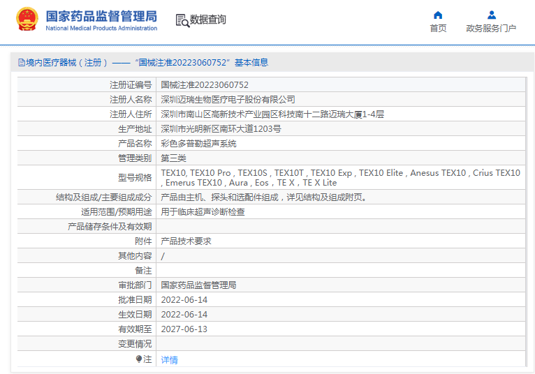Screen dimensions: 535x374
Task: Open 政务服务门户 label
Action: tap(491, 29)
